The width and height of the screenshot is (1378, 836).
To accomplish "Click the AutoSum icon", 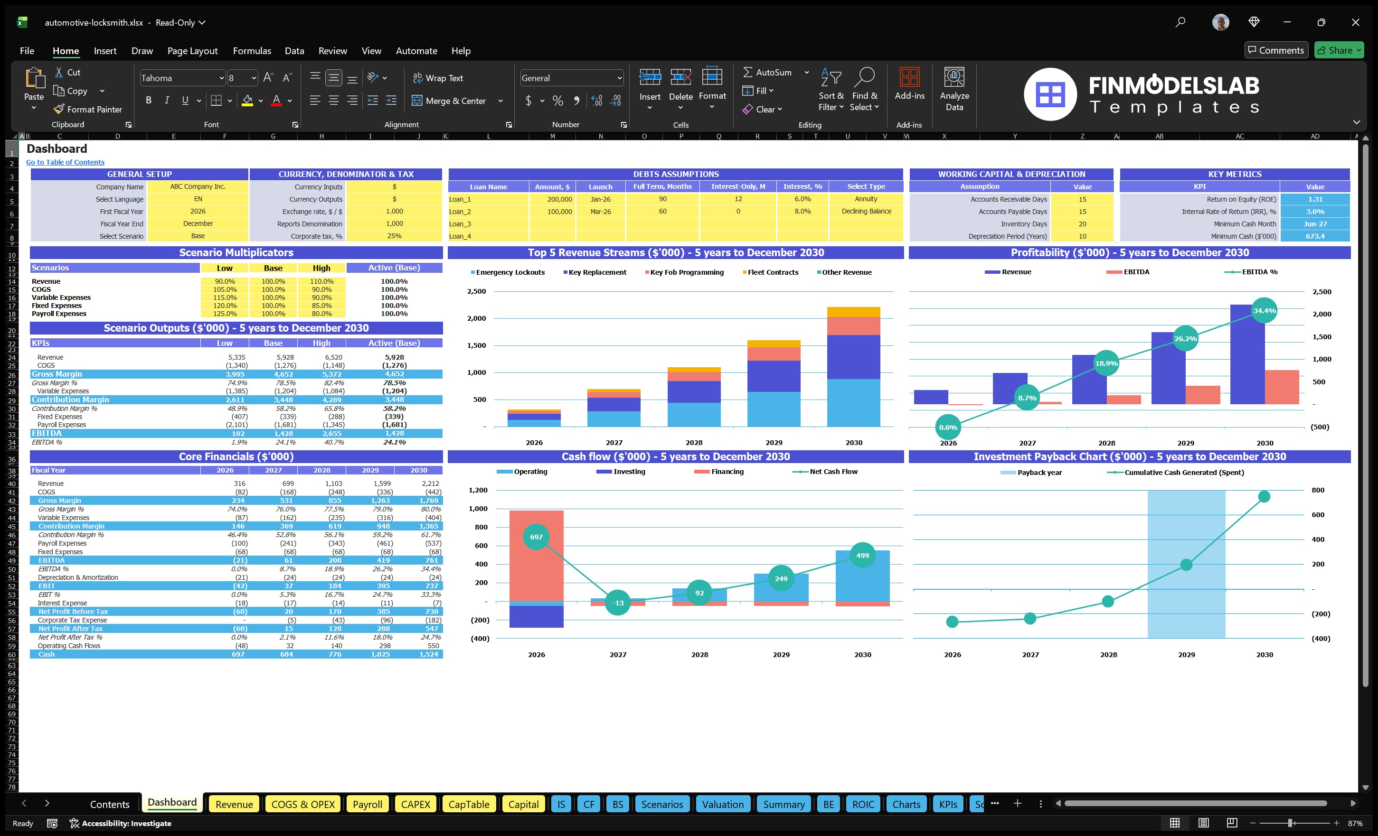I will click(748, 72).
